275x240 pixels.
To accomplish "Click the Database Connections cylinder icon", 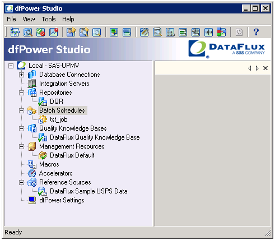I will click(32, 75).
